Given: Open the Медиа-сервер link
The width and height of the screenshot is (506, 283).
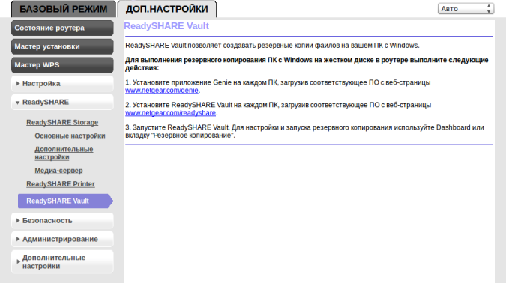Looking at the screenshot, I should [x=58, y=171].
